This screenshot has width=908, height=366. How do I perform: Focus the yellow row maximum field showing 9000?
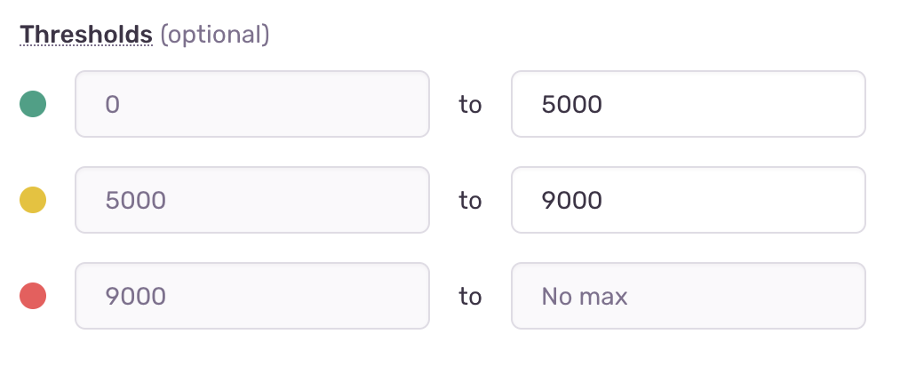pos(688,201)
